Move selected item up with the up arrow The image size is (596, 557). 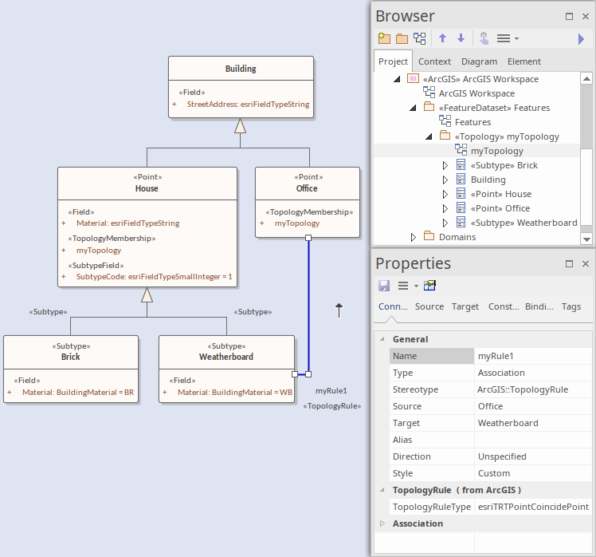(443, 38)
